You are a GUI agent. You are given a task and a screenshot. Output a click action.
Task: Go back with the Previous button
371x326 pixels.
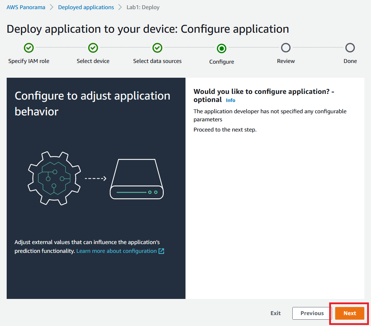pos(312,313)
